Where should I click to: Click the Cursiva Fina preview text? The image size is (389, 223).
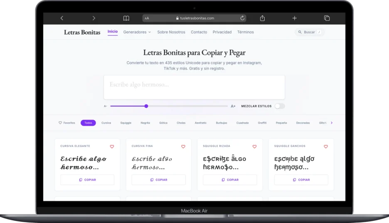pyautogui.click(x=152, y=163)
